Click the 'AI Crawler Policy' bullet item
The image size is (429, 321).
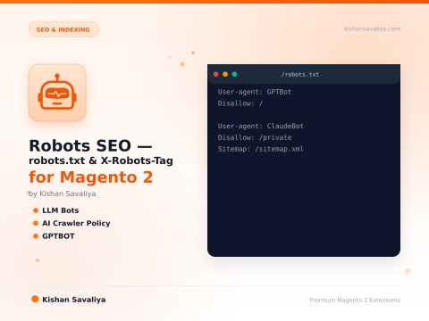76,223
